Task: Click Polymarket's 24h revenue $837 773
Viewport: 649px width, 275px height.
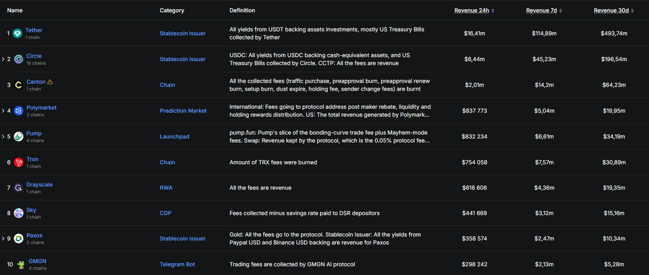Action: point(475,110)
